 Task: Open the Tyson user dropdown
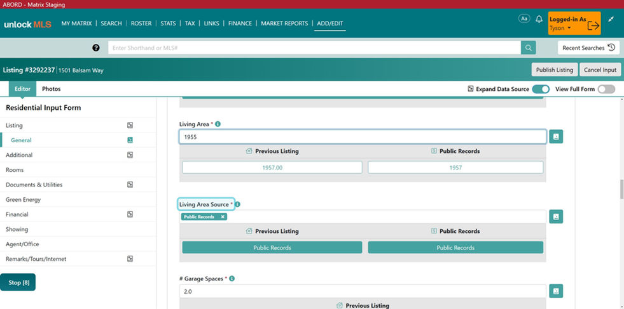pyautogui.click(x=560, y=28)
